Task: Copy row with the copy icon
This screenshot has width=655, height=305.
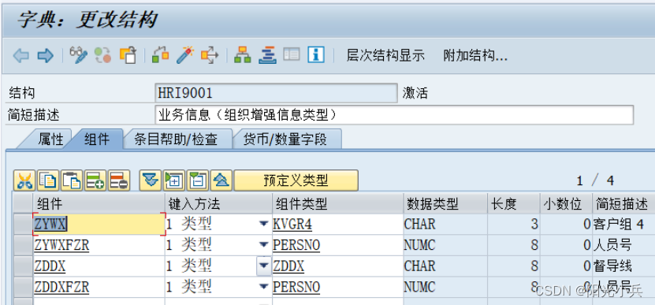Action: [x=48, y=180]
